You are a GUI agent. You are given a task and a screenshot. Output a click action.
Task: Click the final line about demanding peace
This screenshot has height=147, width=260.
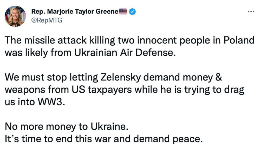pyautogui.click(x=104, y=139)
